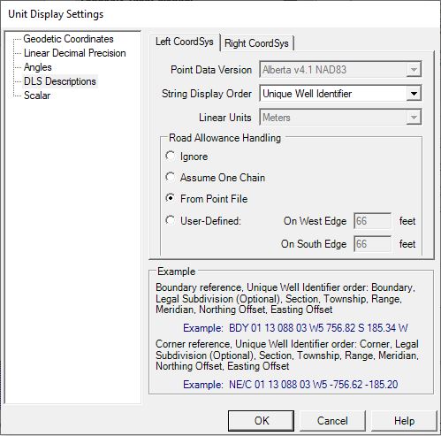
Task: Select the Angles tree item
Action: [x=38, y=67]
